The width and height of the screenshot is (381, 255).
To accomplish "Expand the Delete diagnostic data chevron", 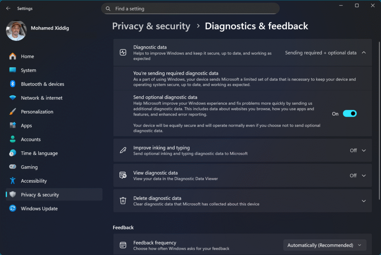I will tap(364, 201).
